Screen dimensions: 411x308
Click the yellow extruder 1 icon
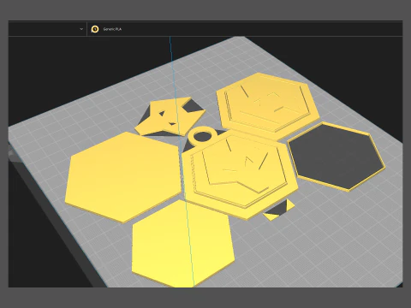(x=95, y=29)
